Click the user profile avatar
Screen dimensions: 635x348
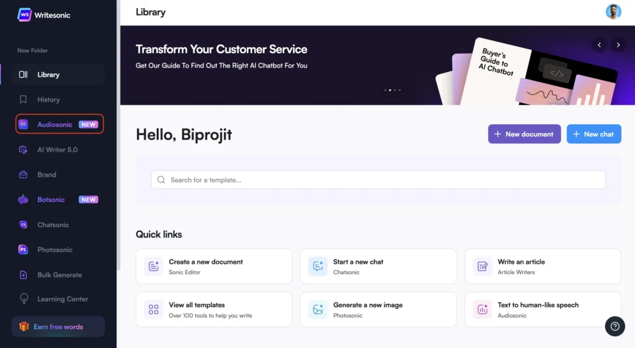pyautogui.click(x=613, y=12)
